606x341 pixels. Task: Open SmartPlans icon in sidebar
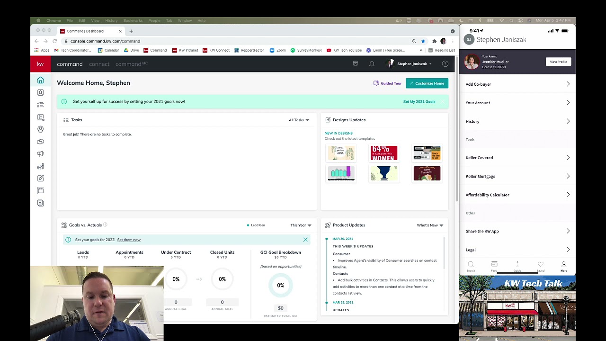40,117
